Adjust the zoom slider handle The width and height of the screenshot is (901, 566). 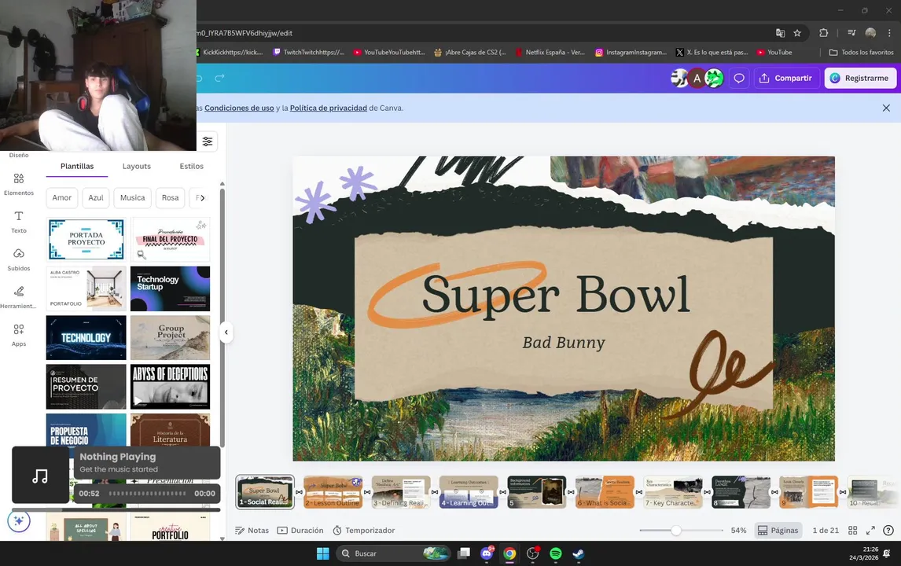coord(676,531)
